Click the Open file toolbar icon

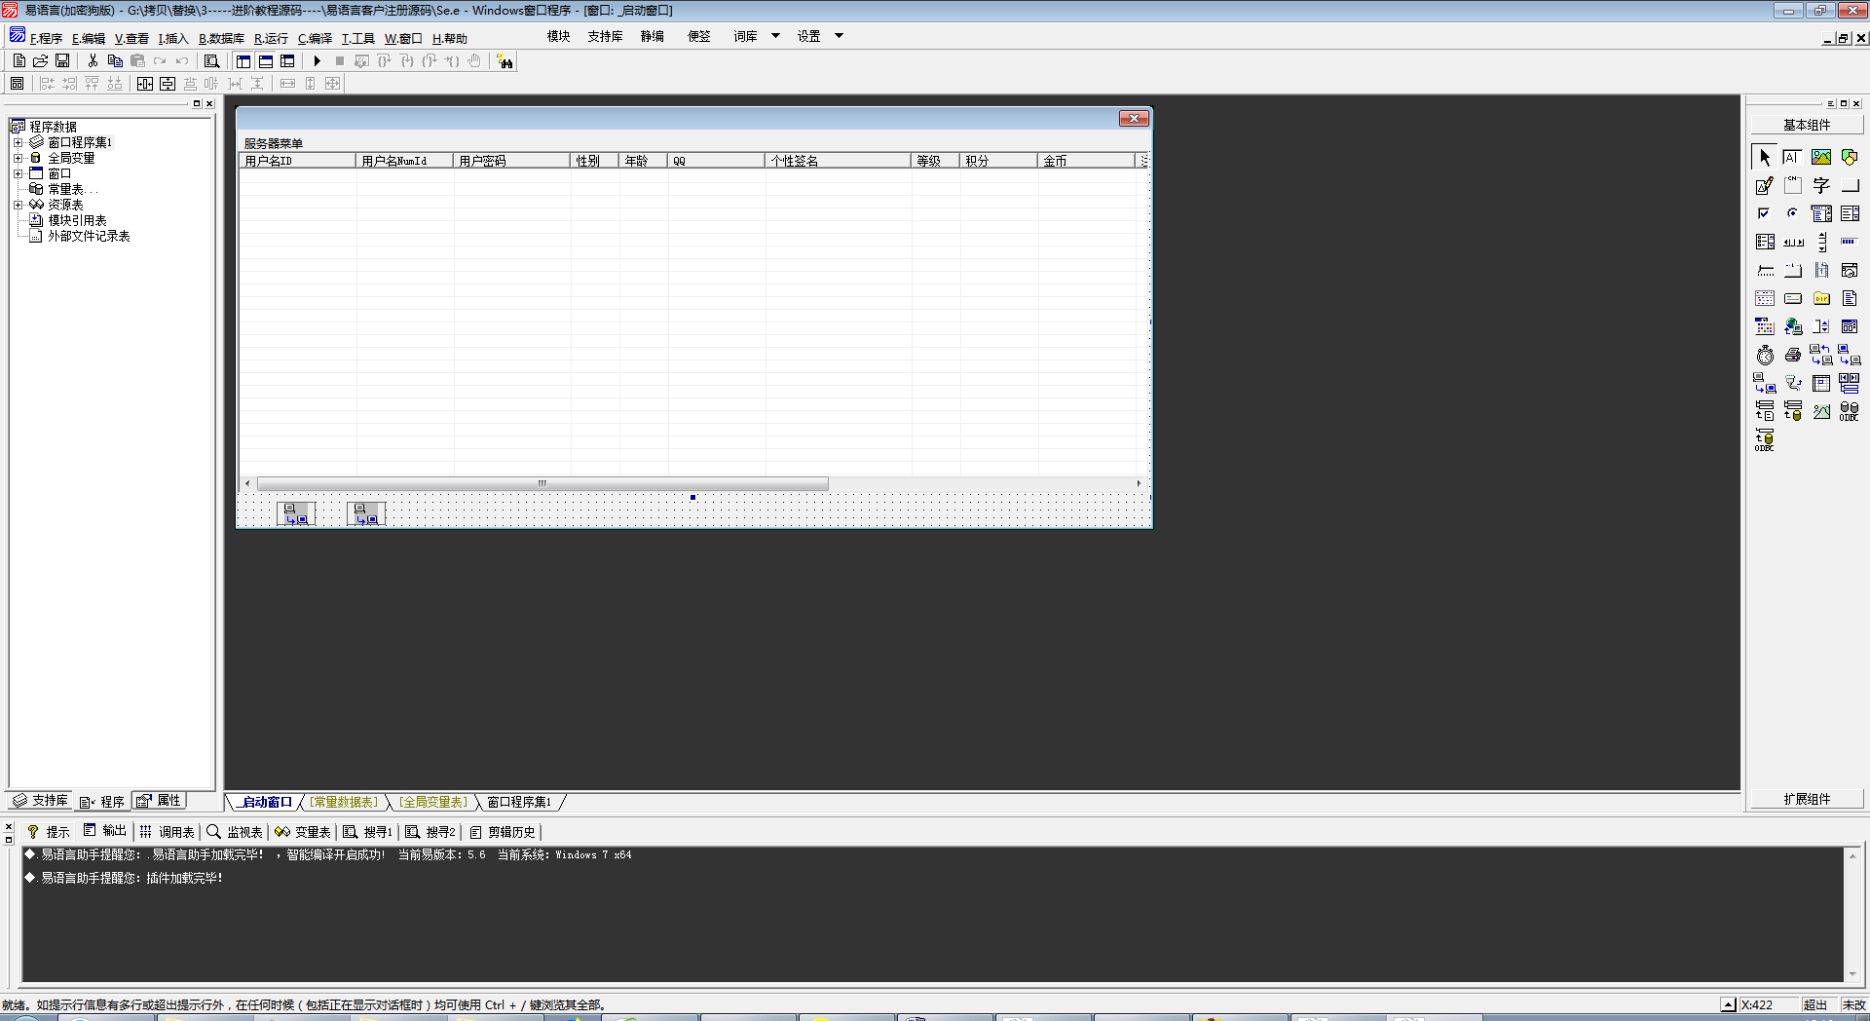tap(41, 61)
